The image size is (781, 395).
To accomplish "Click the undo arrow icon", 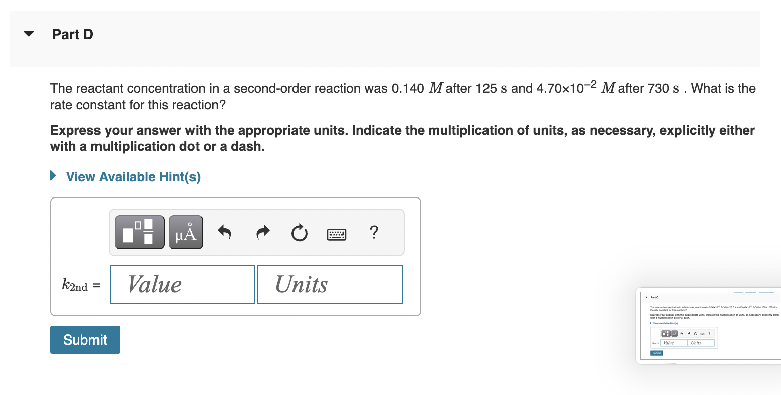I will pyautogui.click(x=225, y=232).
